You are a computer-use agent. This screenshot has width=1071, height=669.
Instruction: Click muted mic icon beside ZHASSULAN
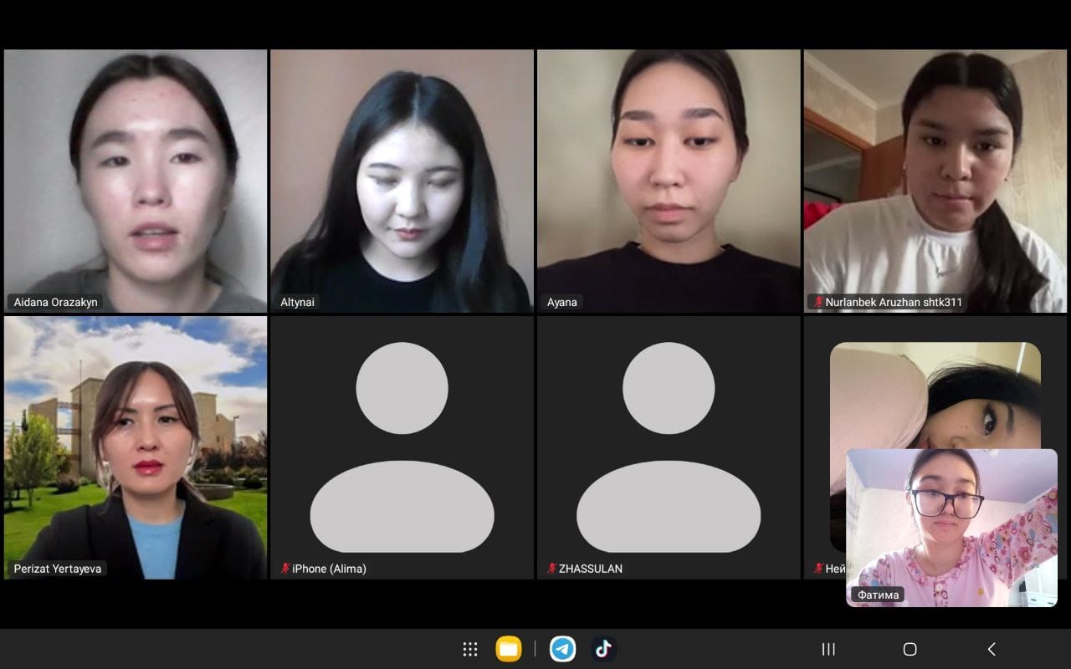tap(551, 569)
